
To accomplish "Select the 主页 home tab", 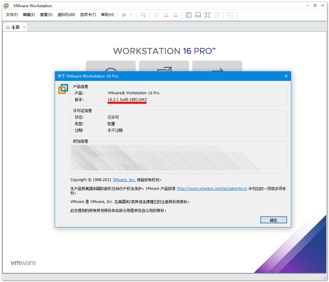I will pyautogui.click(x=15, y=27).
